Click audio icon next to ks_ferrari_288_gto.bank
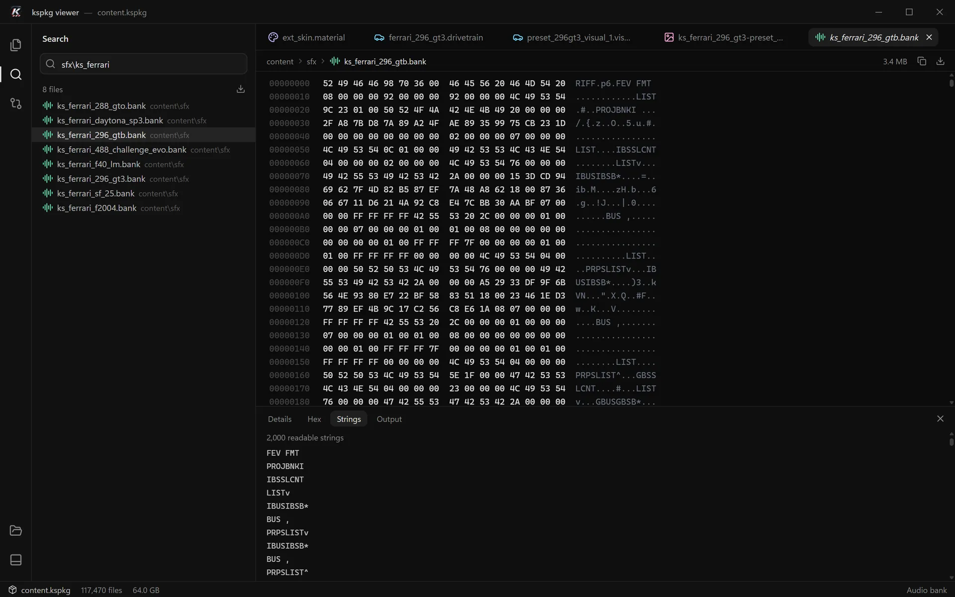The width and height of the screenshot is (955, 597). click(48, 105)
